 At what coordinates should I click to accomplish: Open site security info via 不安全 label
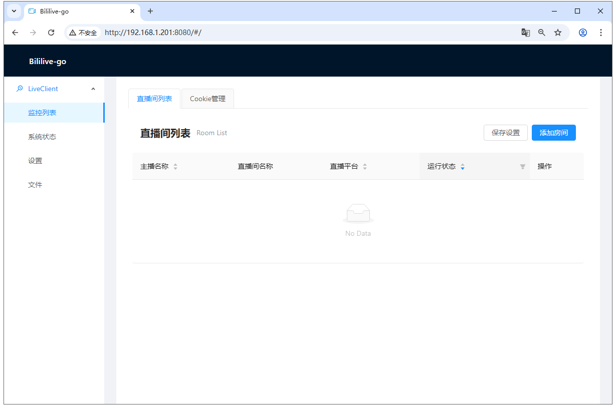83,32
